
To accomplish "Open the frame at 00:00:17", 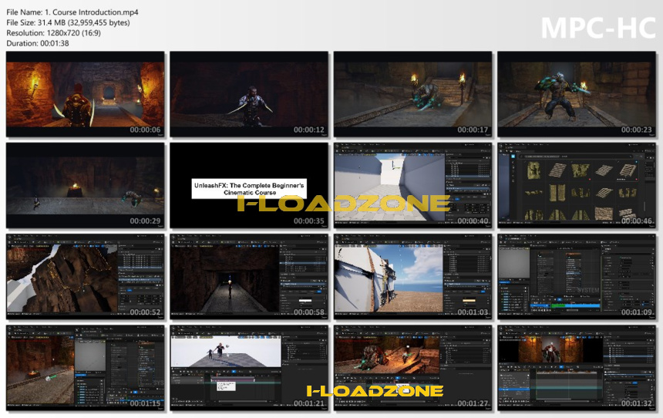I will [x=412, y=94].
